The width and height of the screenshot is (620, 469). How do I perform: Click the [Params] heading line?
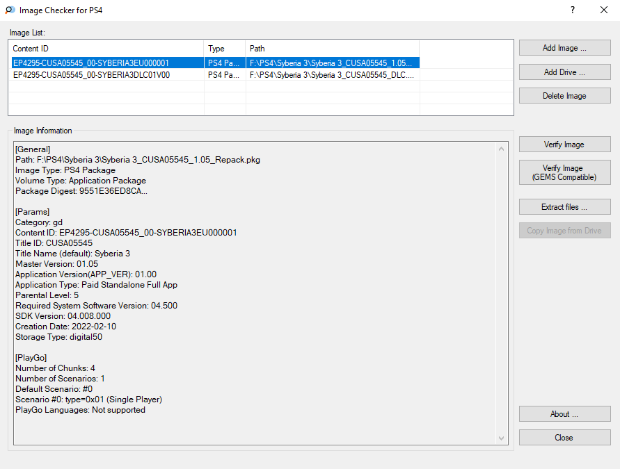(x=32, y=212)
